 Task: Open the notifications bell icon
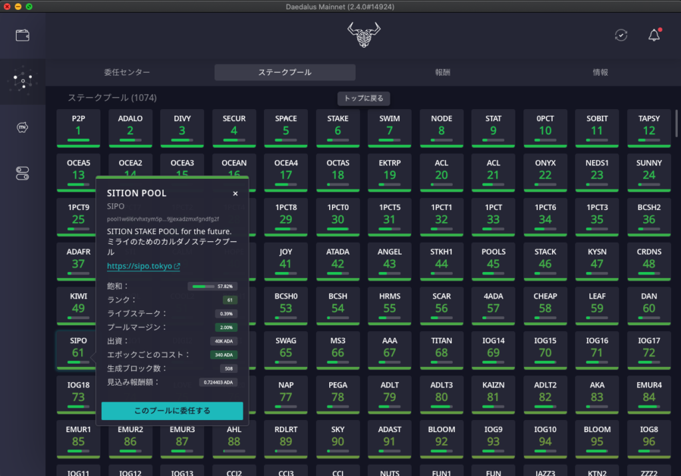click(x=654, y=35)
